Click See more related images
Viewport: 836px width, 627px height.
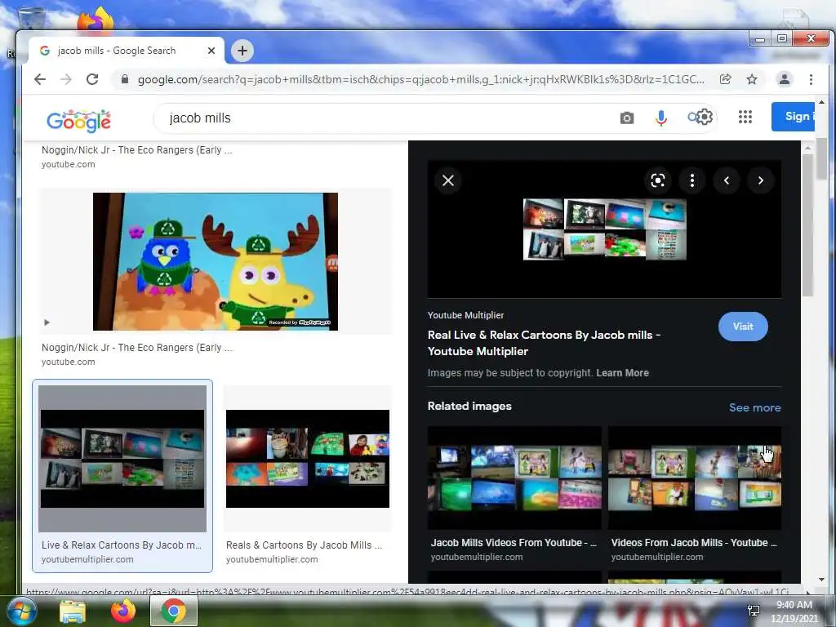pos(754,407)
